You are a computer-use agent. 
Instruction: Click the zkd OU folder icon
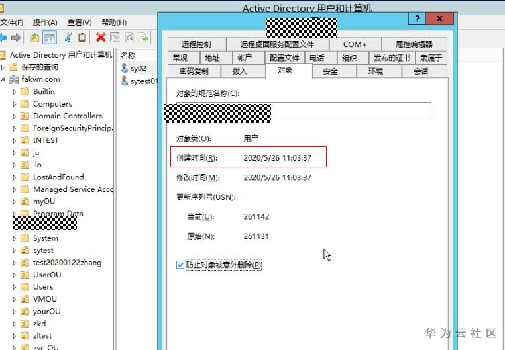click(25, 324)
